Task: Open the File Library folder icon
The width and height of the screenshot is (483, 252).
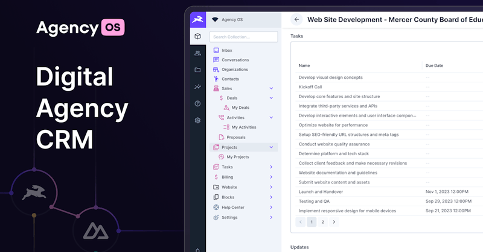Action: (x=198, y=70)
